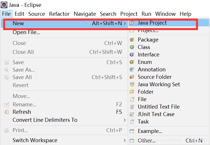The height and width of the screenshot is (145, 210).
Task: Click the Task icon
Action: click(132, 122)
